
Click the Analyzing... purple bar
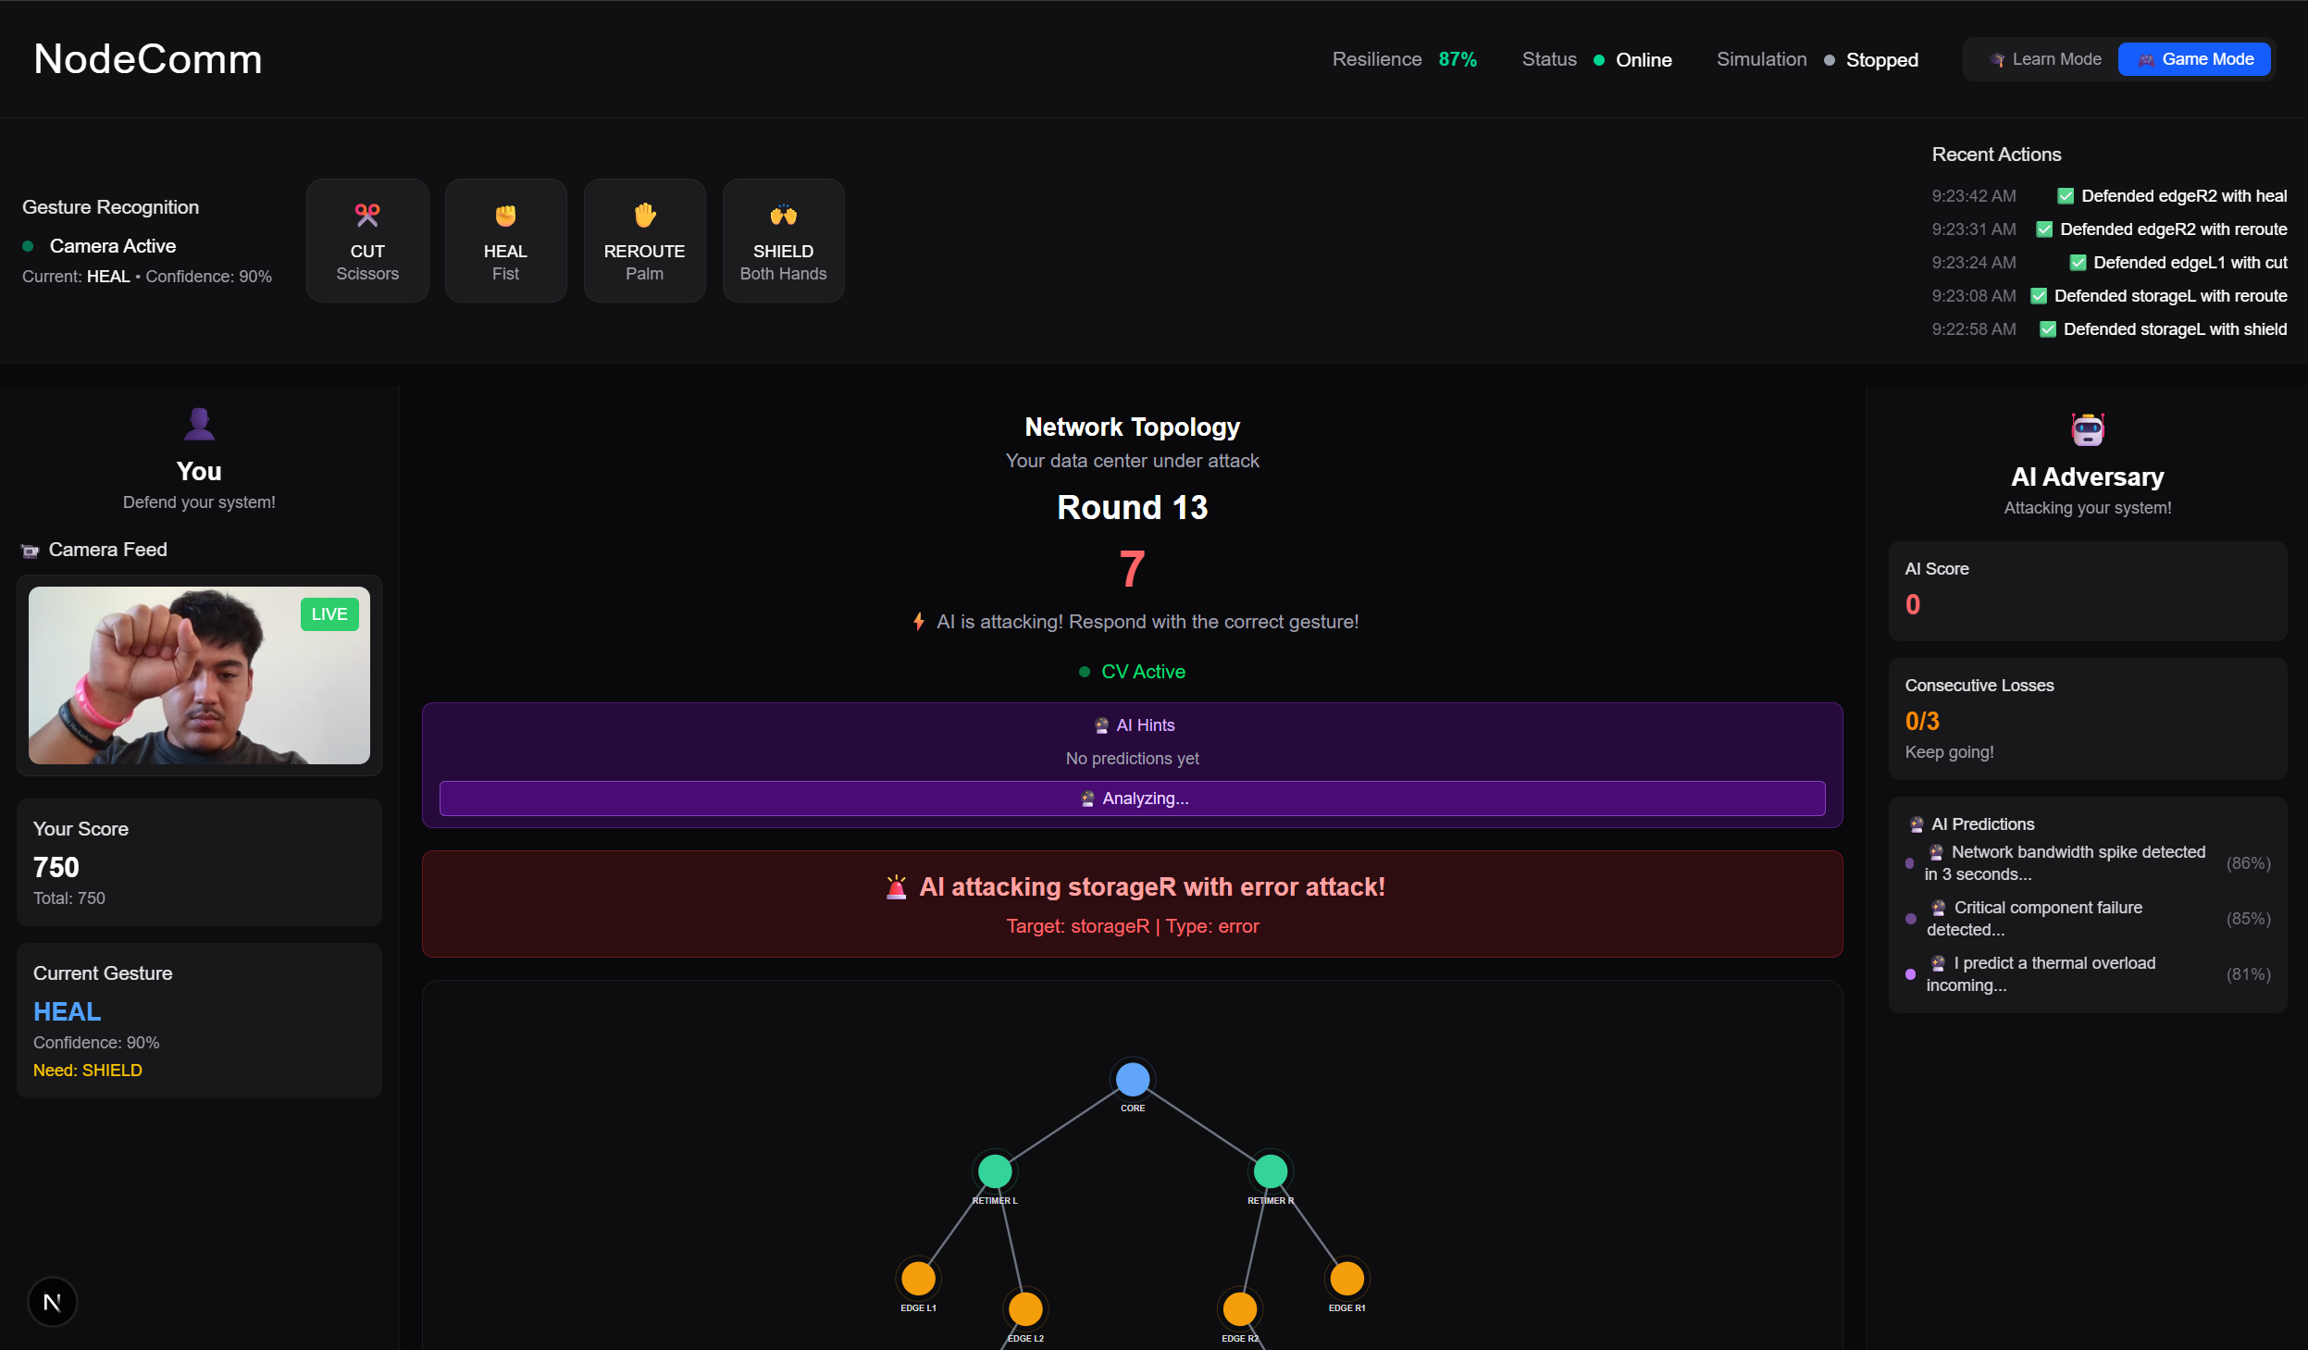click(x=1132, y=799)
